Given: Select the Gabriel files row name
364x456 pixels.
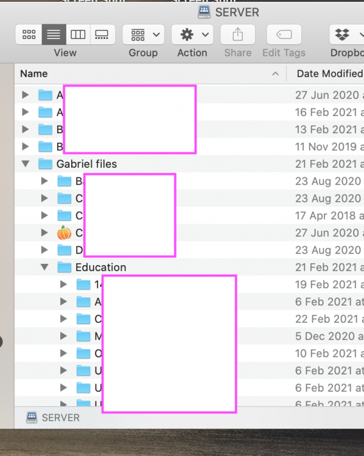Looking at the screenshot, I should click(86, 164).
